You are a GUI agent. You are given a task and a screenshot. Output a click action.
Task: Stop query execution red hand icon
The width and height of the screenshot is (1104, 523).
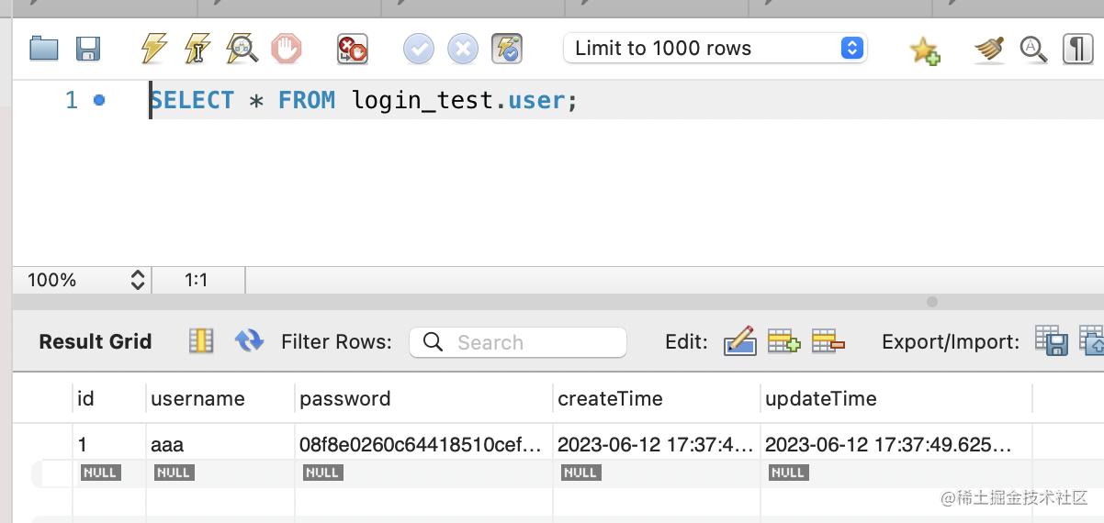287,49
